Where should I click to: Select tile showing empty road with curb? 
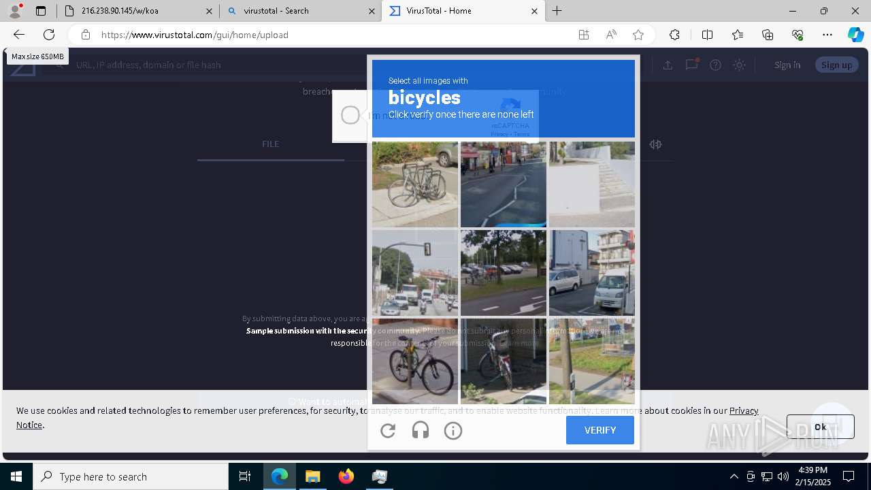click(x=504, y=184)
